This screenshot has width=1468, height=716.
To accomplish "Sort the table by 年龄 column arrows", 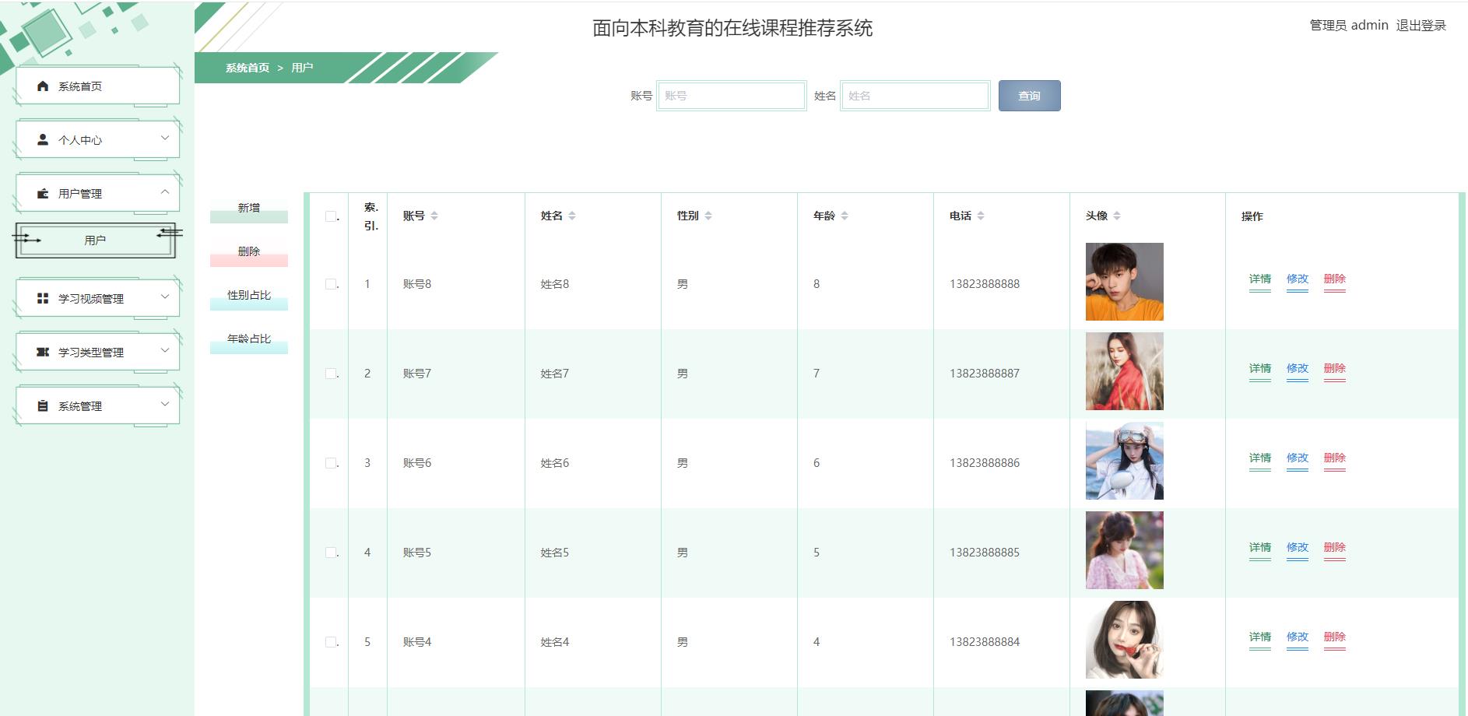I will tap(845, 216).
